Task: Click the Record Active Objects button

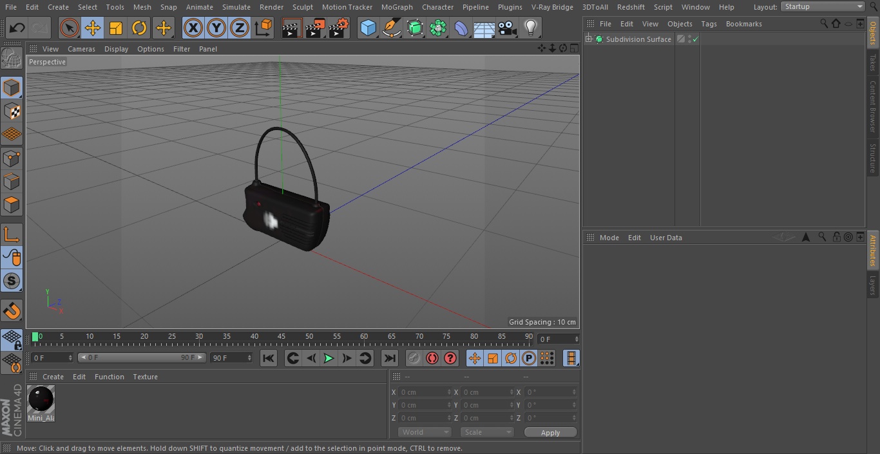Action: [414, 358]
